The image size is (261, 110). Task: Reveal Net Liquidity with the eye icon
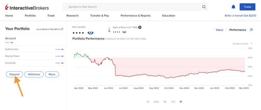[x=90, y=33]
